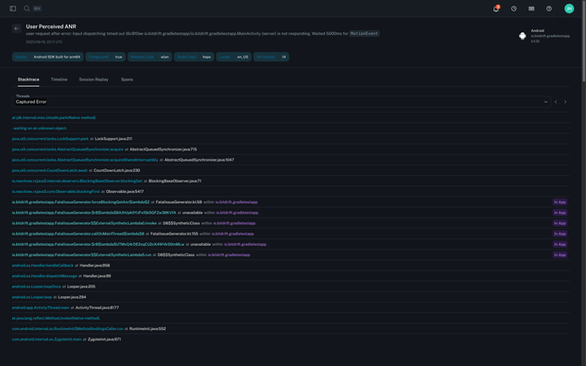Image resolution: width=586 pixels, height=366 pixels.
Task: Open search with magnifier icon
Action: 26,9
